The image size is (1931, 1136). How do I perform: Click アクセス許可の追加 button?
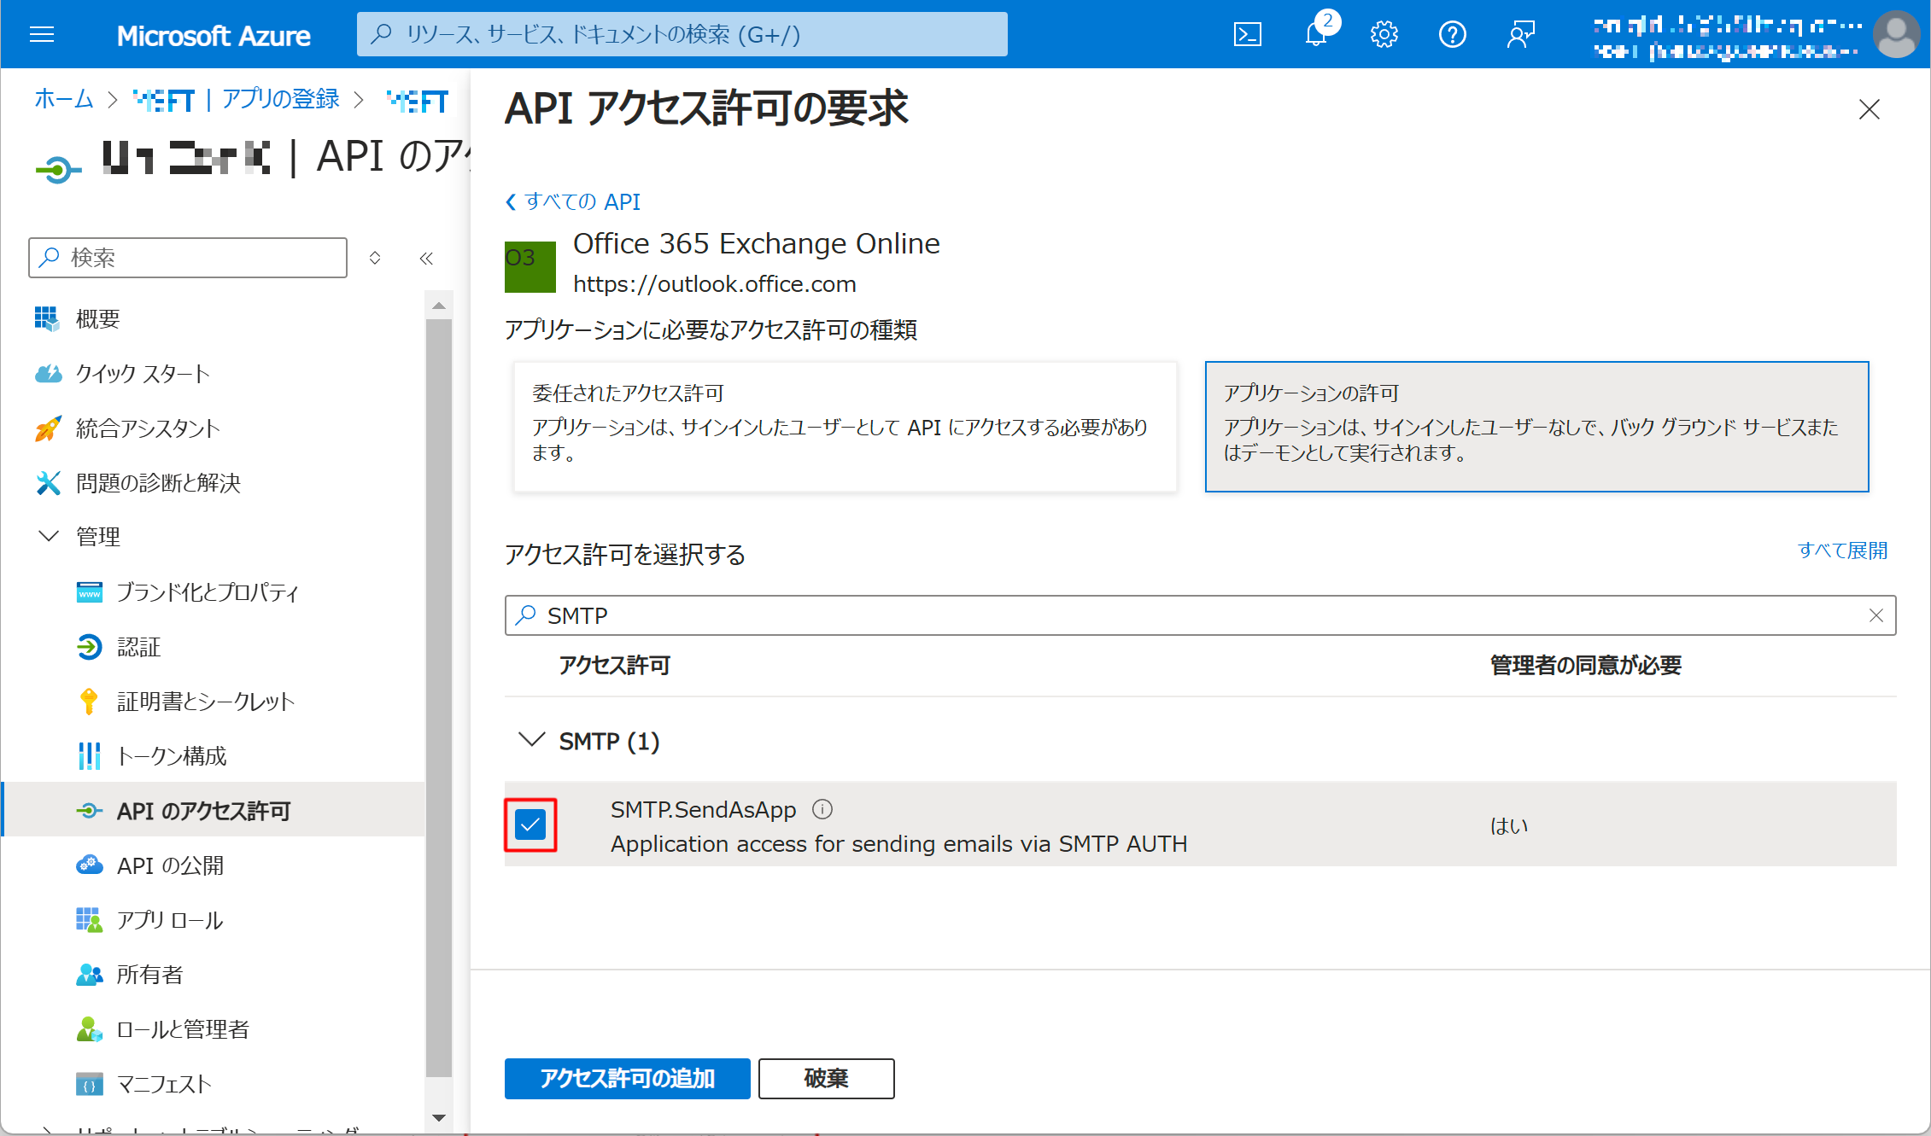point(628,1079)
